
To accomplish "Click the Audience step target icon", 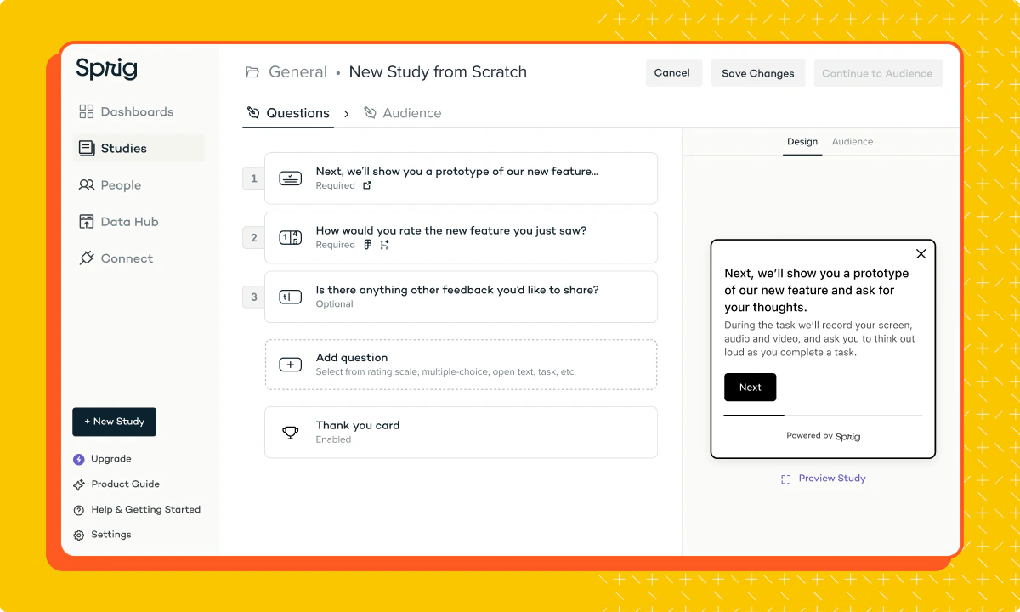I will click(370, 113).
